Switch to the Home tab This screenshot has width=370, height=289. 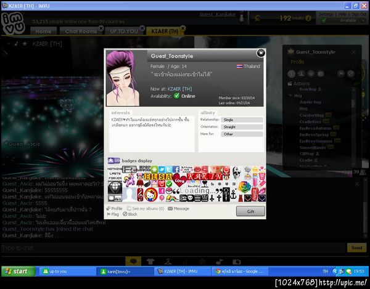pyautogui.click(x=43, y=31)
